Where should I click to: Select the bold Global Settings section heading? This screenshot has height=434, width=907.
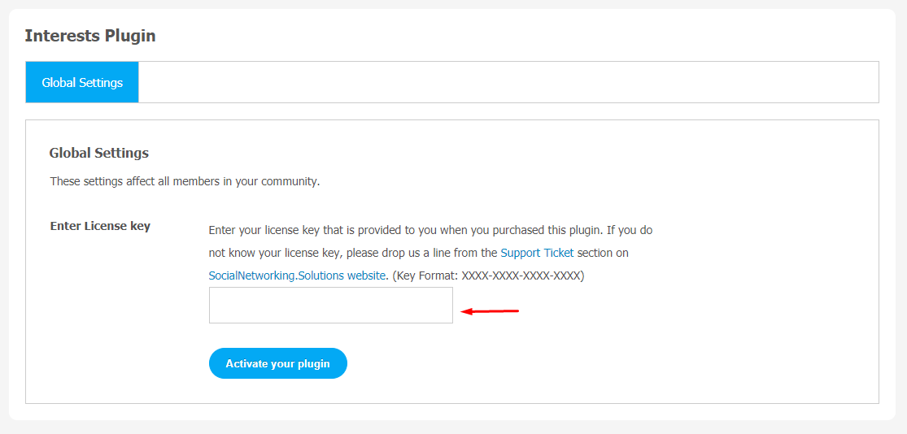click(99, 153)
